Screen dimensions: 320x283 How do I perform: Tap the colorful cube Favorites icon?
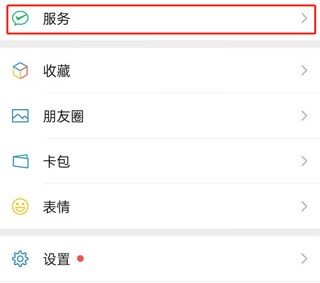pos(20,70)
